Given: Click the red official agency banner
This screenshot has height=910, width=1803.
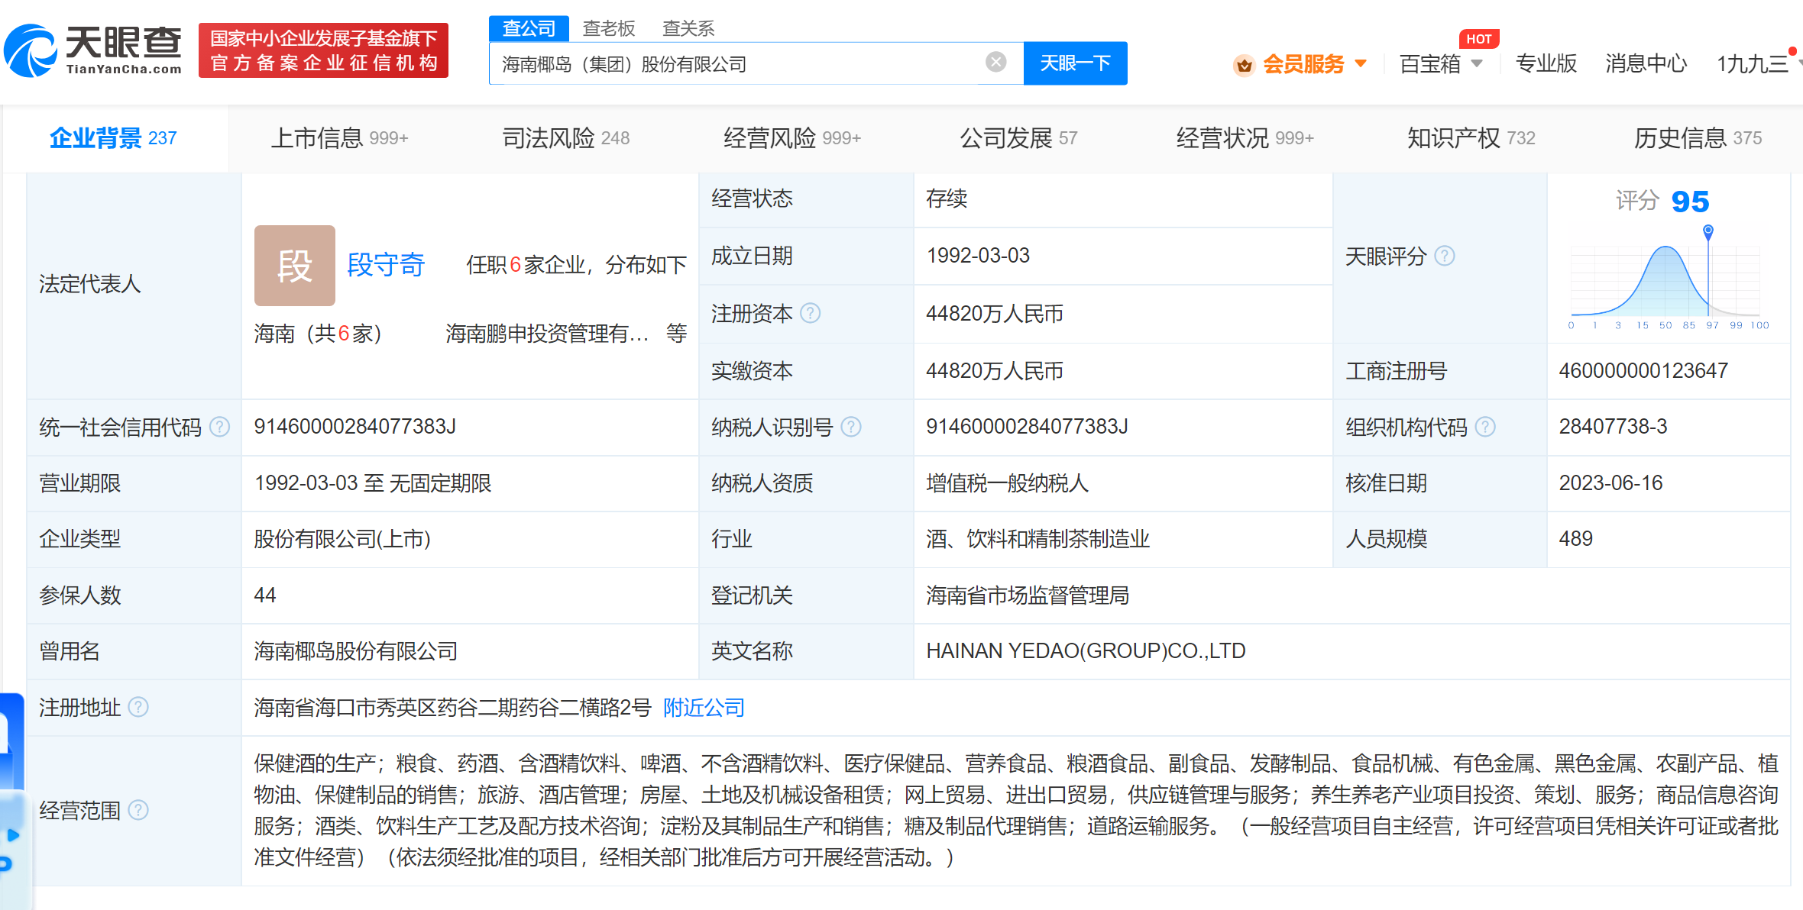Looking at the screenshot, I should coord(323,50).
